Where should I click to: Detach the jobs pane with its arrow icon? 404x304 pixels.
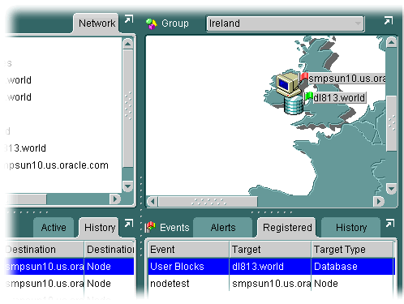128,224
